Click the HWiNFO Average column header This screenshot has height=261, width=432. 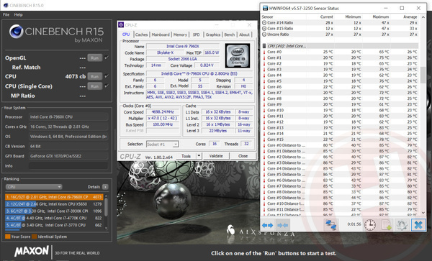click(x=410, y=17)
